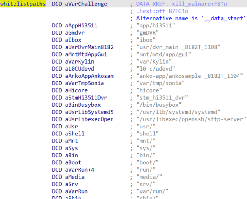
Task: Click the "srv/" string comment
Action: pyautogui.click(x=146, y=184)
